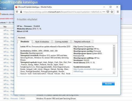Maximize the Firefox popup window
This screenshot has height=101, width=132.
111,7
